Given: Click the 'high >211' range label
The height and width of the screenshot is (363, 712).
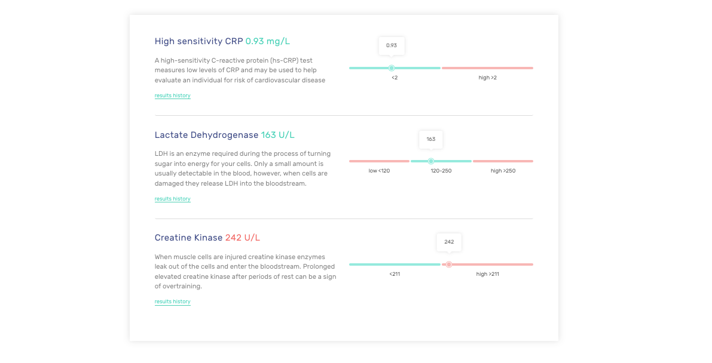Looking at the screenshot, I should point(487,274).
